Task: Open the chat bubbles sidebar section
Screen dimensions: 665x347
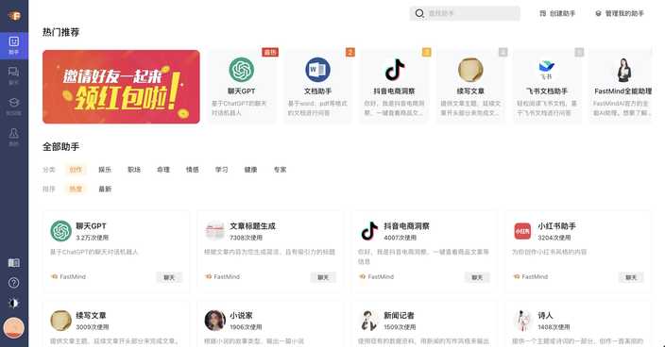Action: tap(14, 75)
